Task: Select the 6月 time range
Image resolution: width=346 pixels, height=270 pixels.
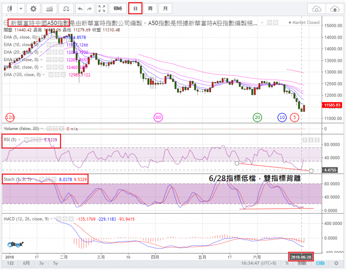Action: tap(26, 263)
